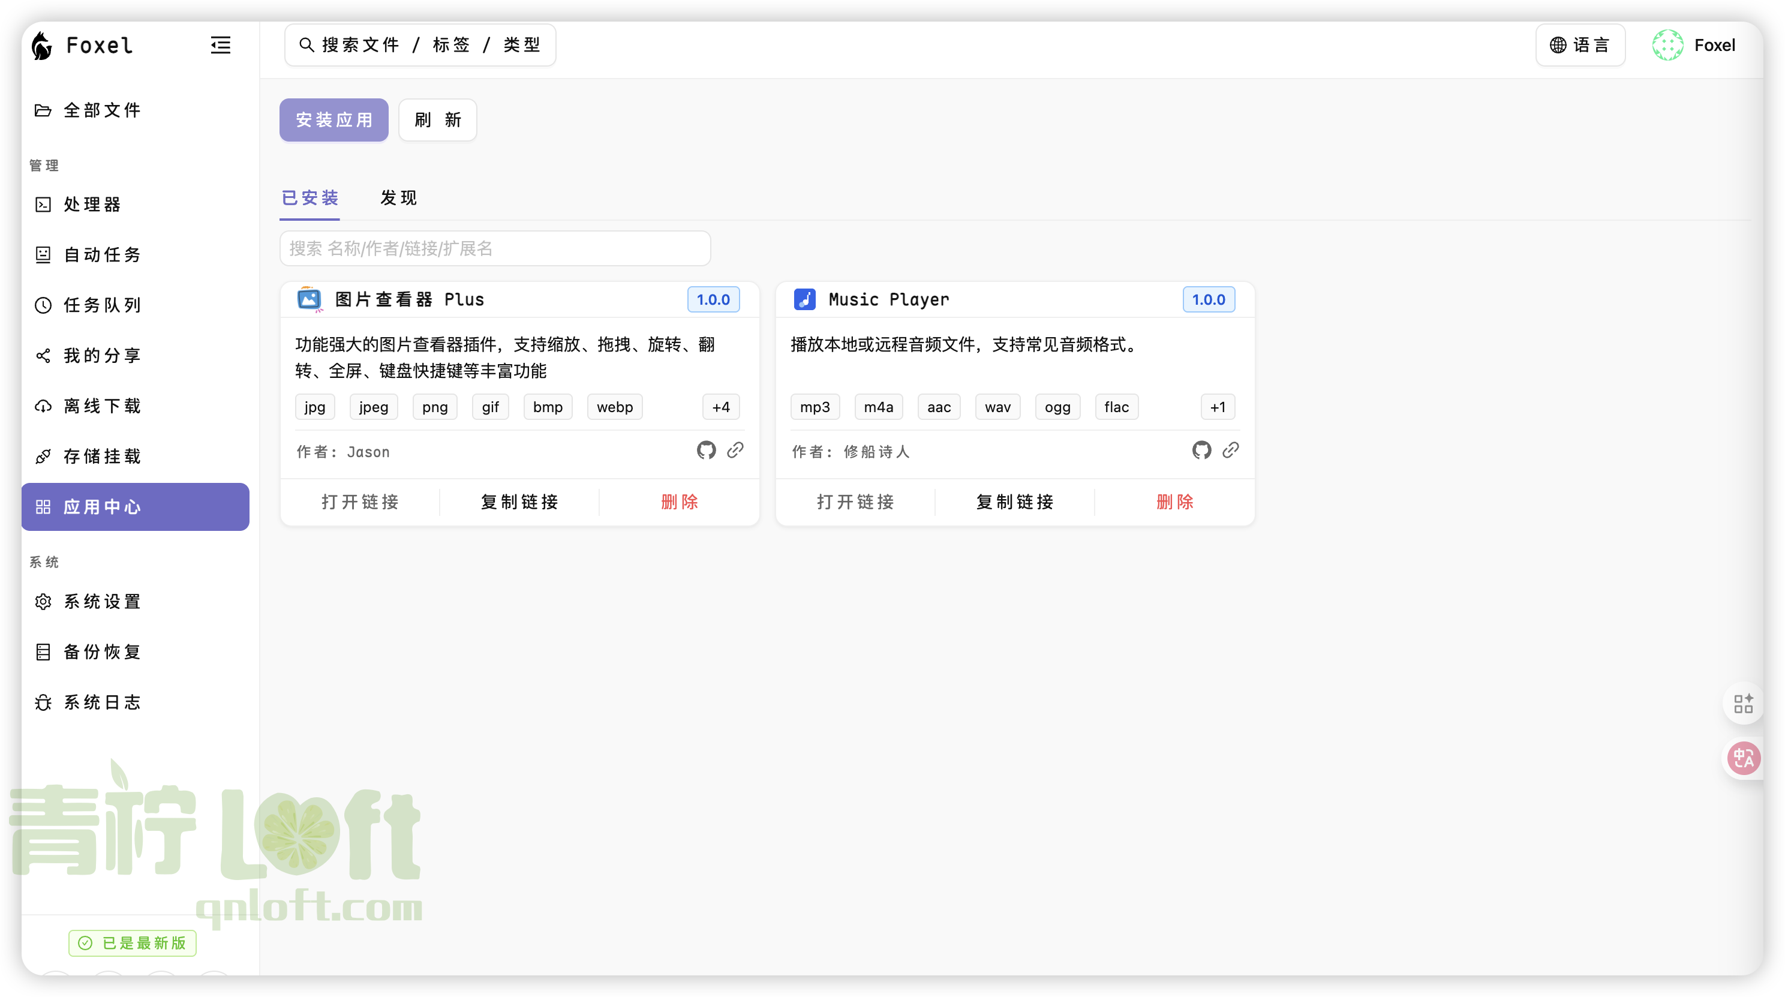Click the floating app grid button
1785x997 pixels.
click(x=1745, y=704)
